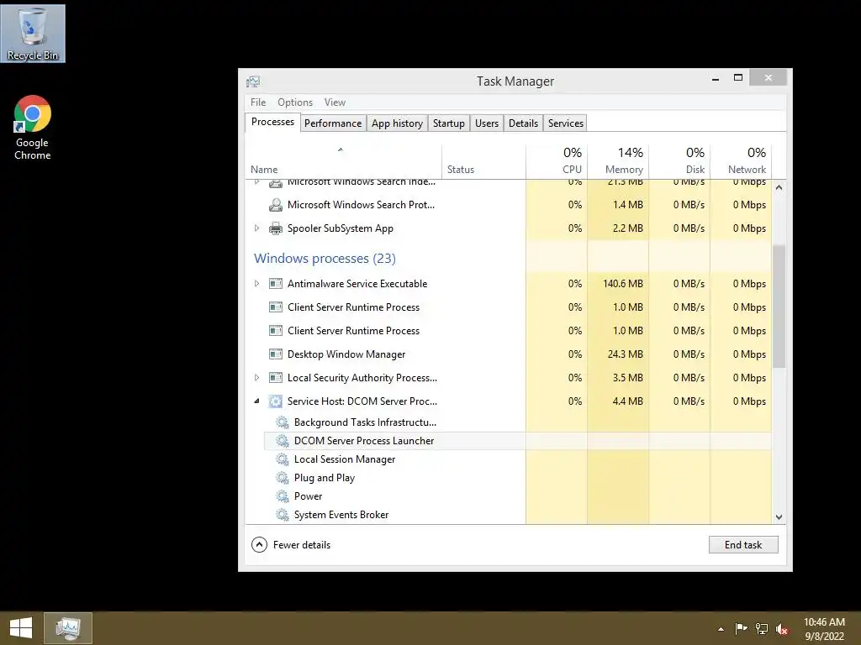Collapse to Fewer details view
This screenshot has height=645, width=861.
point(291,544)
